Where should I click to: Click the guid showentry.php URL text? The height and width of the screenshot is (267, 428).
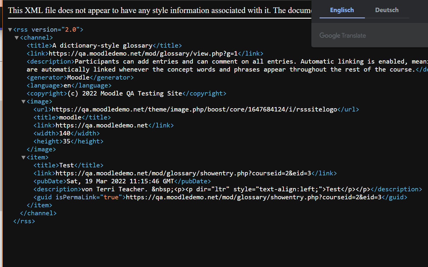click(x=254, y=197)
